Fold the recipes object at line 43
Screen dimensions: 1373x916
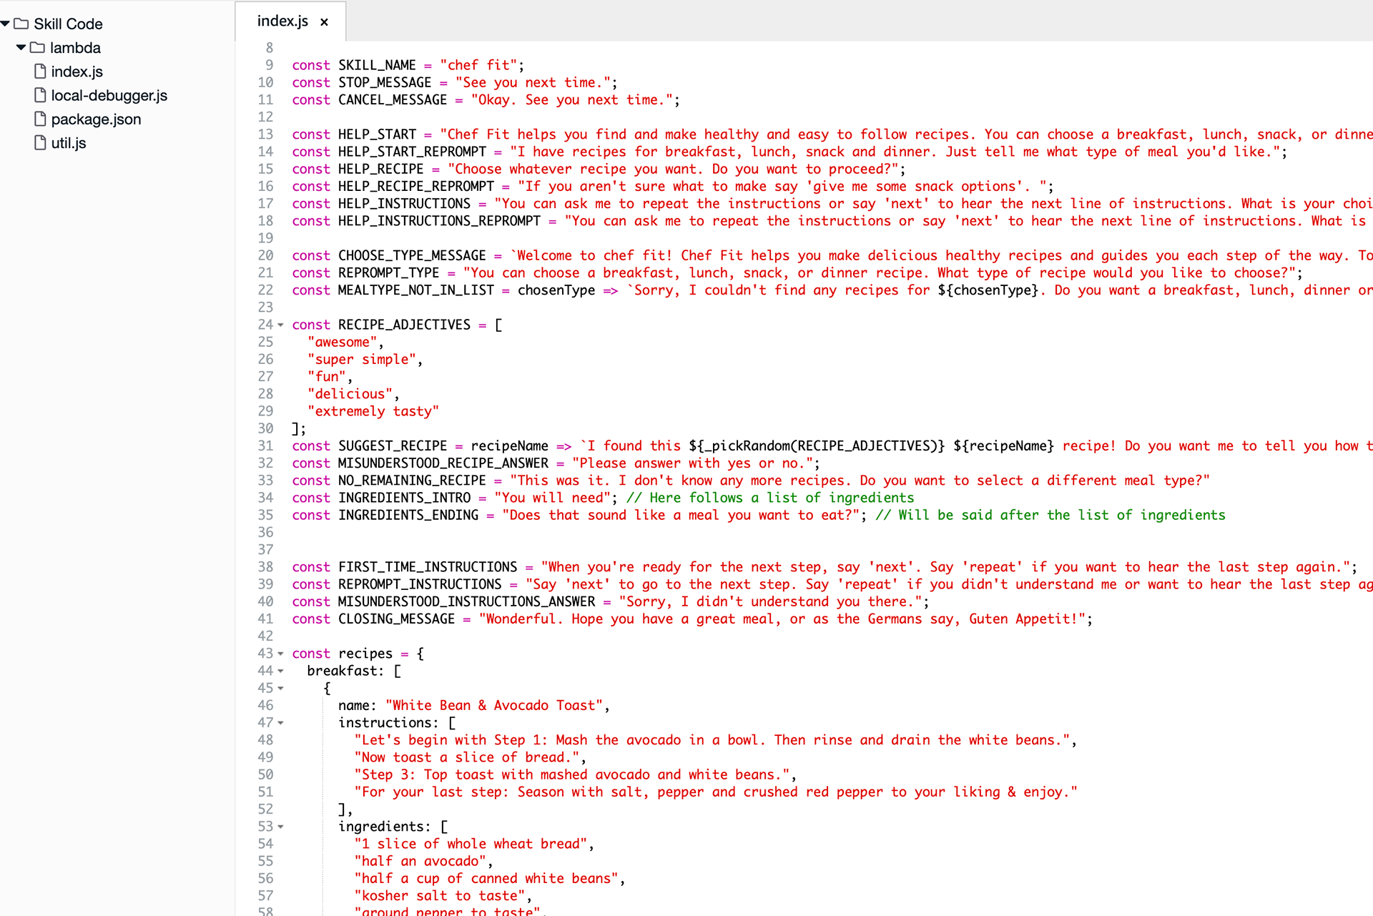[280, 654]
